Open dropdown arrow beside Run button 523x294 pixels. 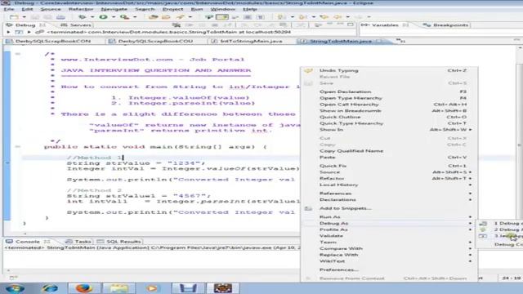pyautogui.click(x=114, y=17)
